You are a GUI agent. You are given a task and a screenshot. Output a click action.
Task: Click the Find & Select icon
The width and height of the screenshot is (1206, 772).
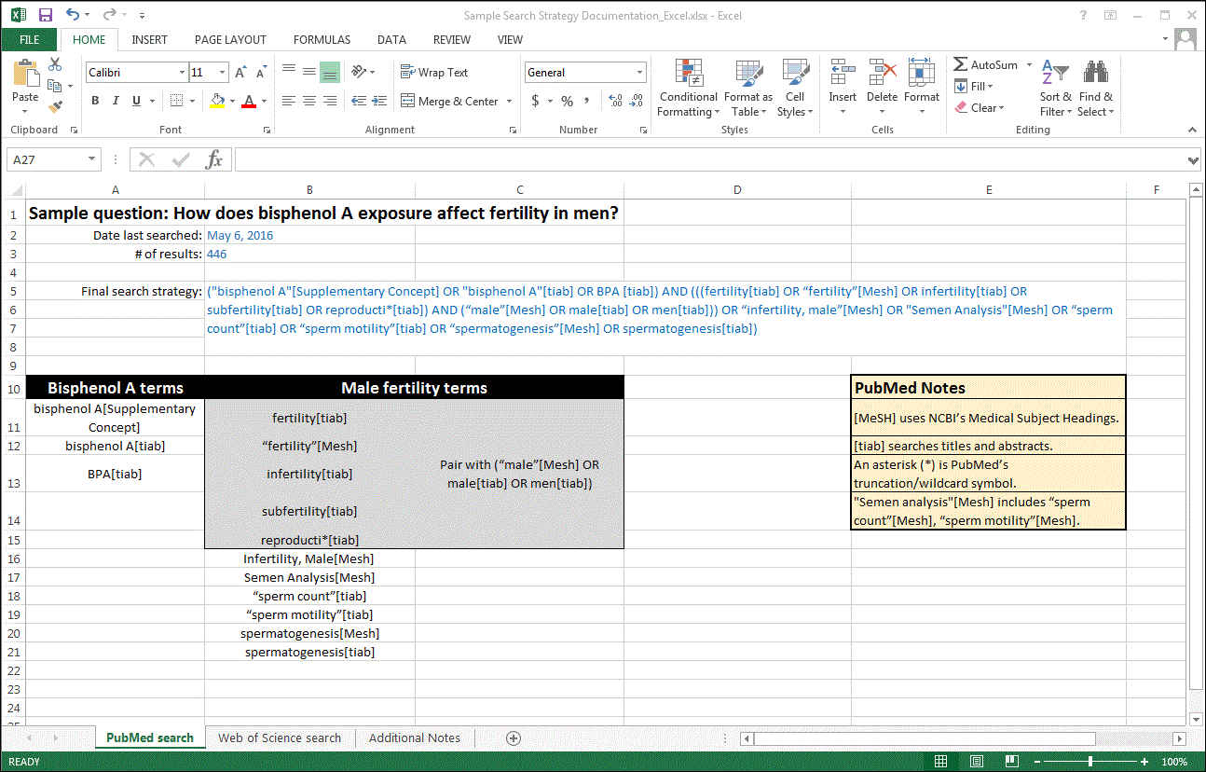tap(1096, 88)
